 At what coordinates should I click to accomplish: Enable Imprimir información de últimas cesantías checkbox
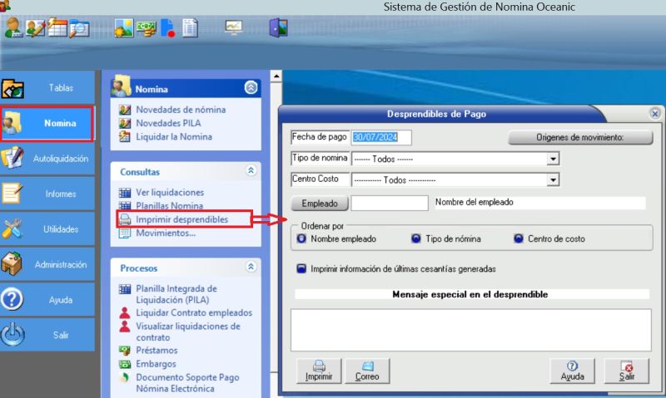pos(301,269)
